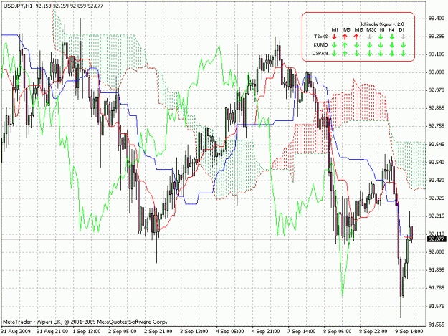Click the 92.645 price axis label

[x=437, y=145]
